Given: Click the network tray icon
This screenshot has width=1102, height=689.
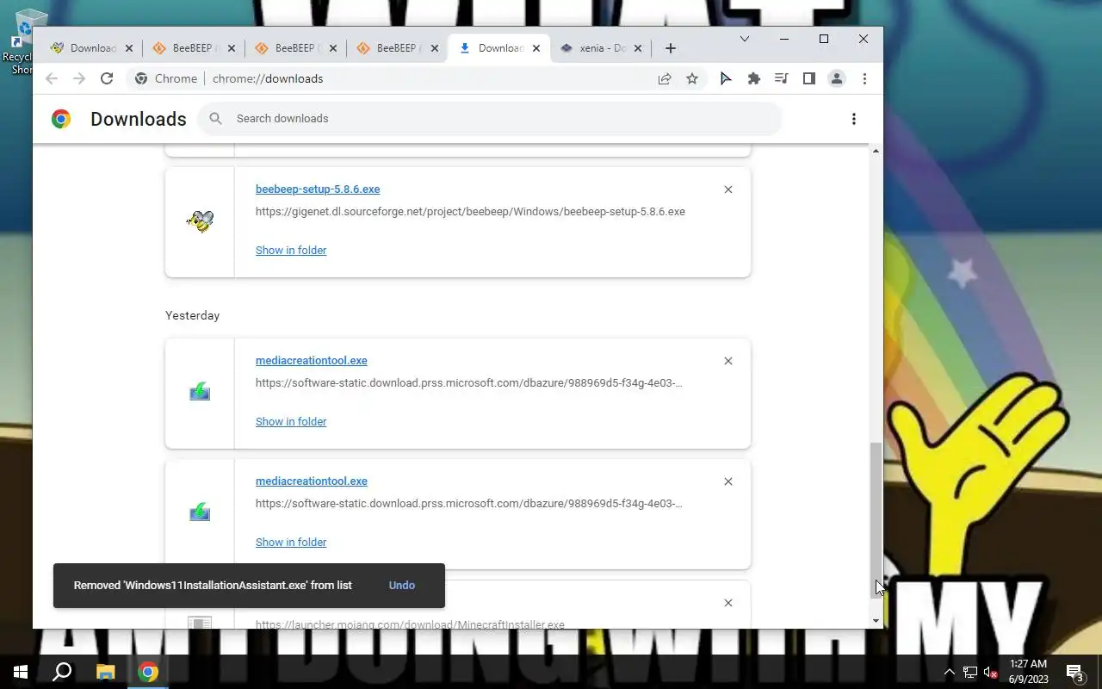Looking at the screenshot, I should click(970, 673).
